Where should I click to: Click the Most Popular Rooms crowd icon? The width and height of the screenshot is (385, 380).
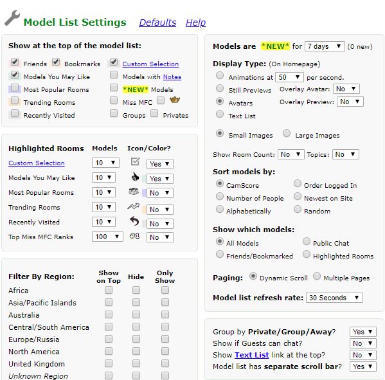point(134,192)
